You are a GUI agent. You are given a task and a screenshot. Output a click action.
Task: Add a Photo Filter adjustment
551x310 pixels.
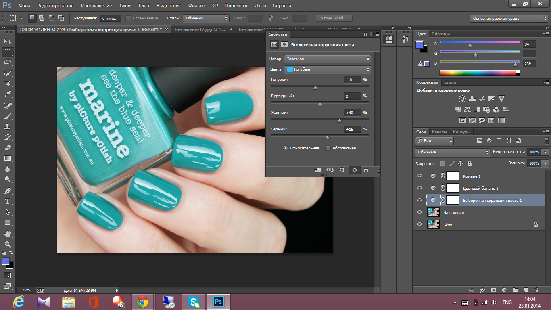[486, 109]
